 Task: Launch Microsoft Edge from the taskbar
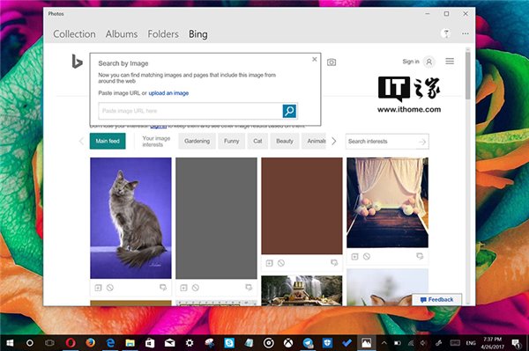tap(110, 343)
